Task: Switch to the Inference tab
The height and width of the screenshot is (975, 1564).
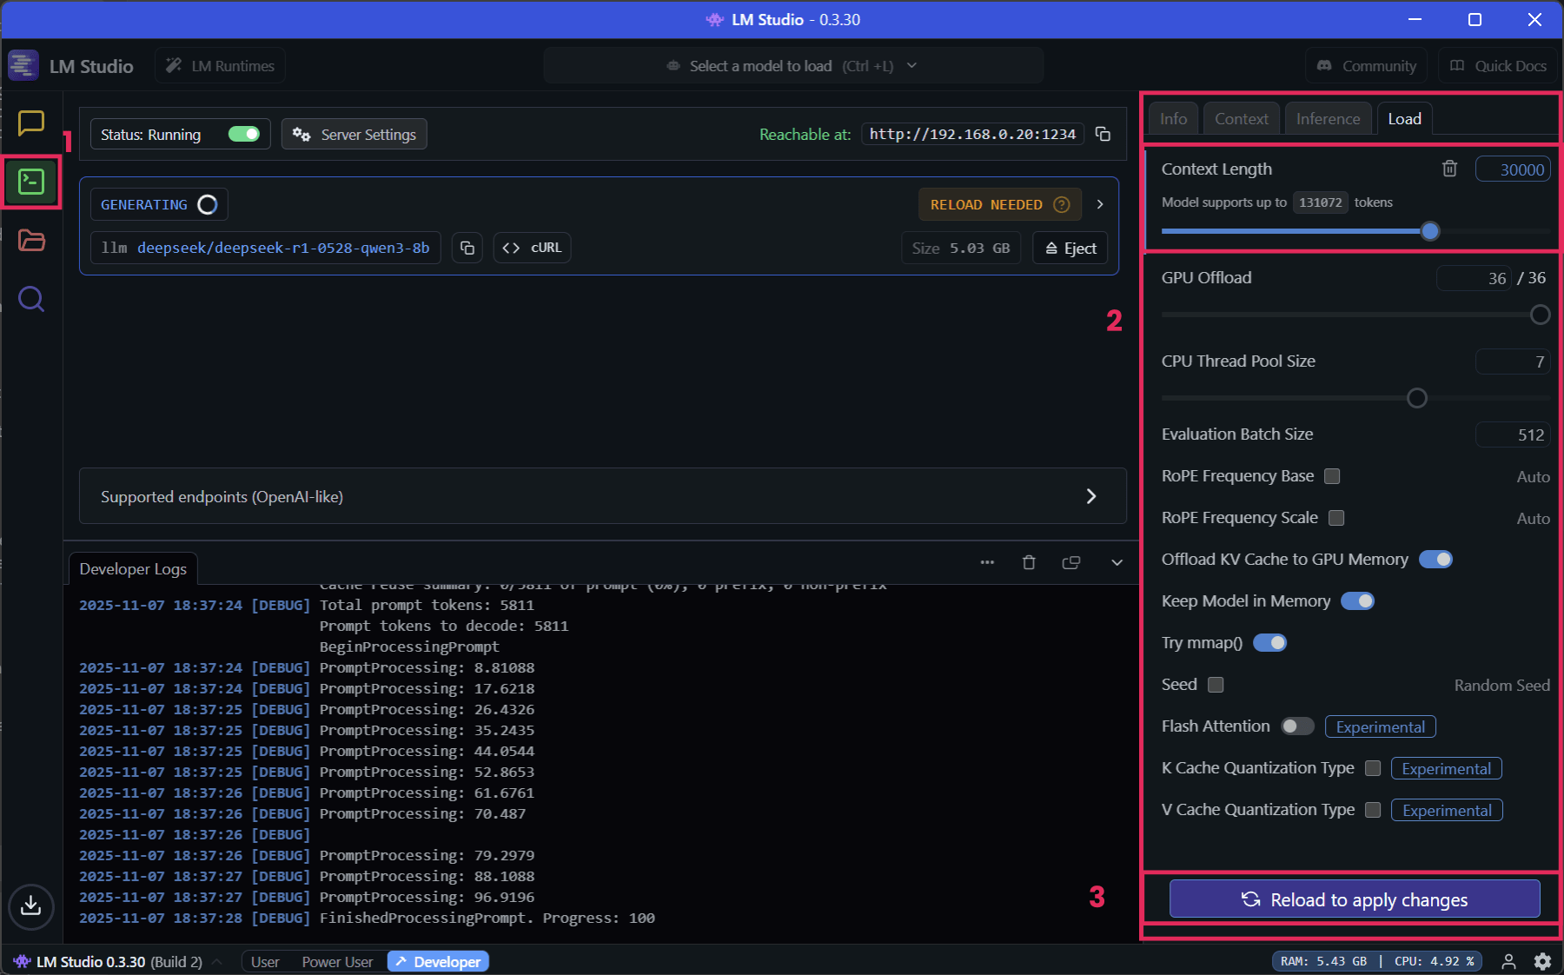Action: [x=1328, y=119]
